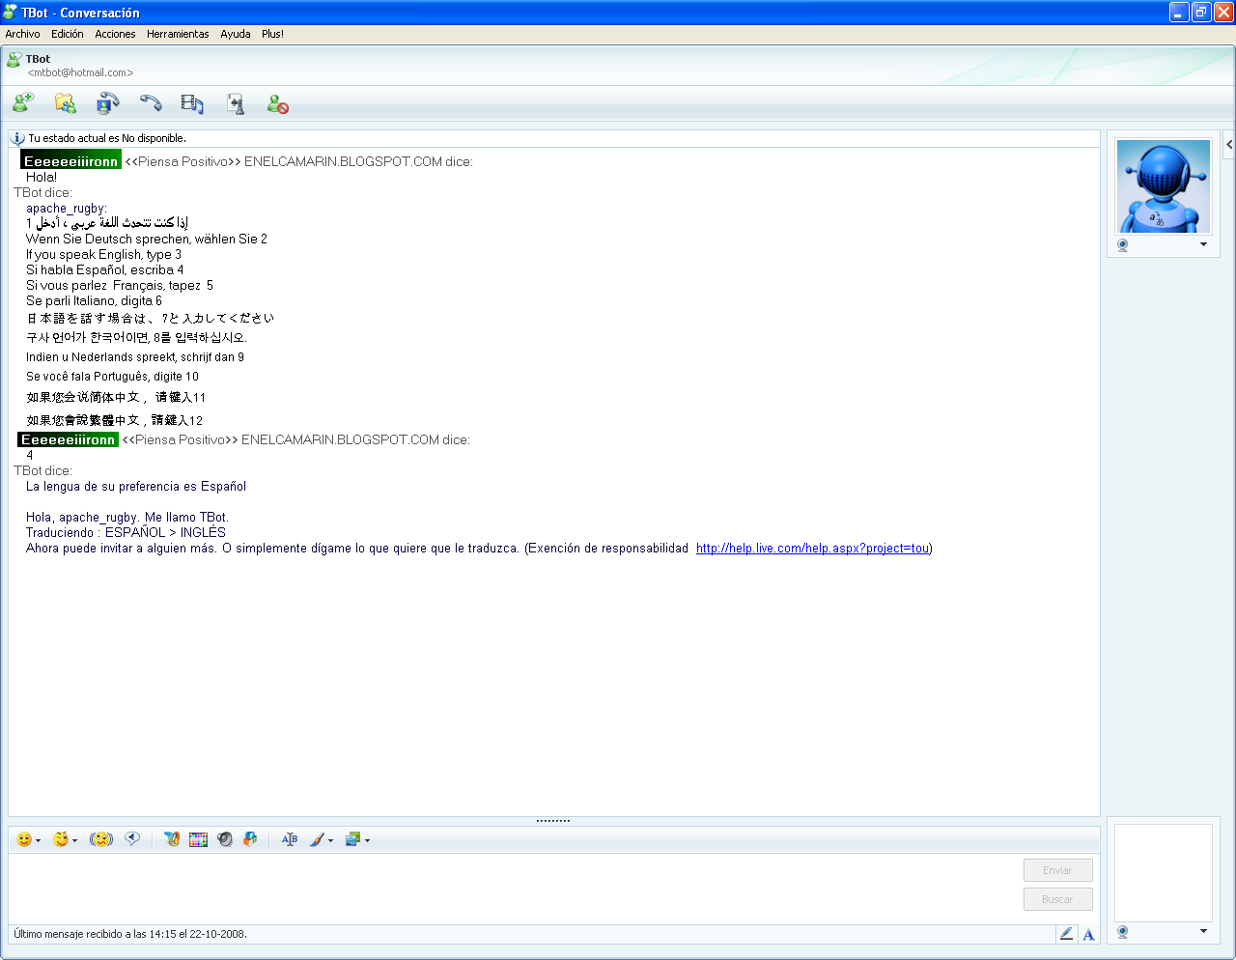Click the Enviar button

[x=1057, y=870]
